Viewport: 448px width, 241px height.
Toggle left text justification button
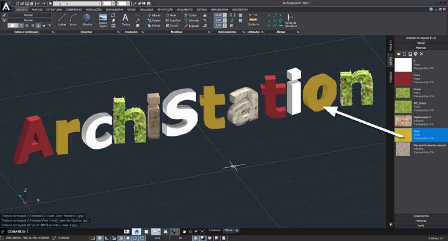(22, 25)
